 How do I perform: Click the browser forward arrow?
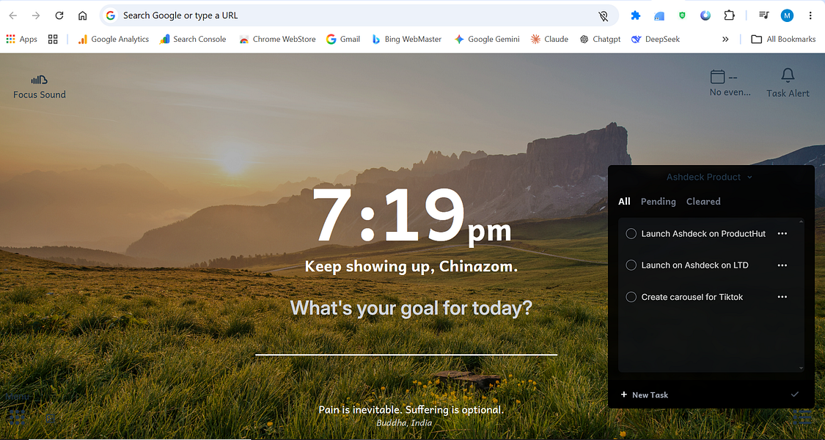[x=36, y=15]
